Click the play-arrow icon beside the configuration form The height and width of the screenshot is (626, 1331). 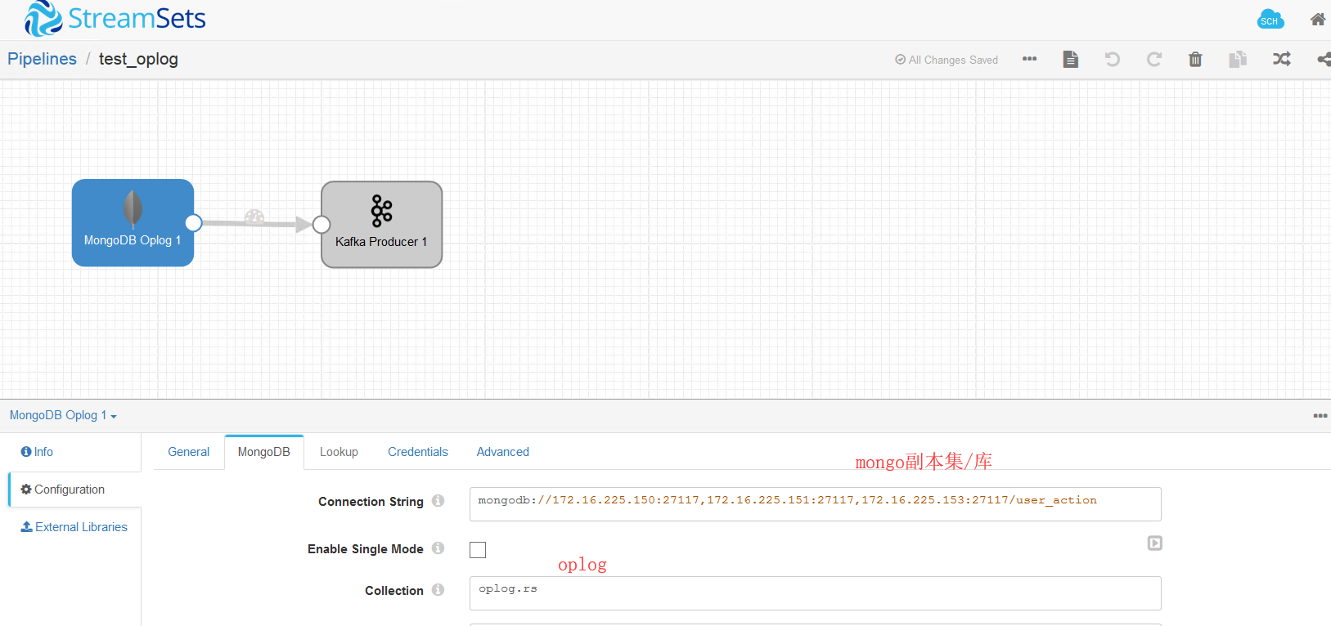(x=1154, y=543)
